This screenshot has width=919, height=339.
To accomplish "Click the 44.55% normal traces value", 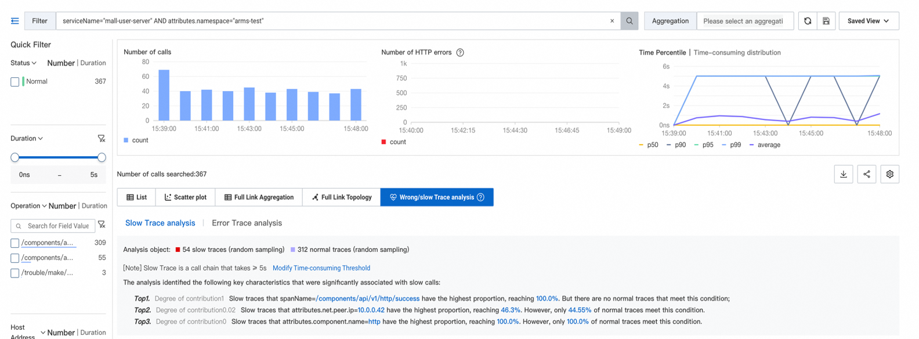I will click(x=580, y=310).
